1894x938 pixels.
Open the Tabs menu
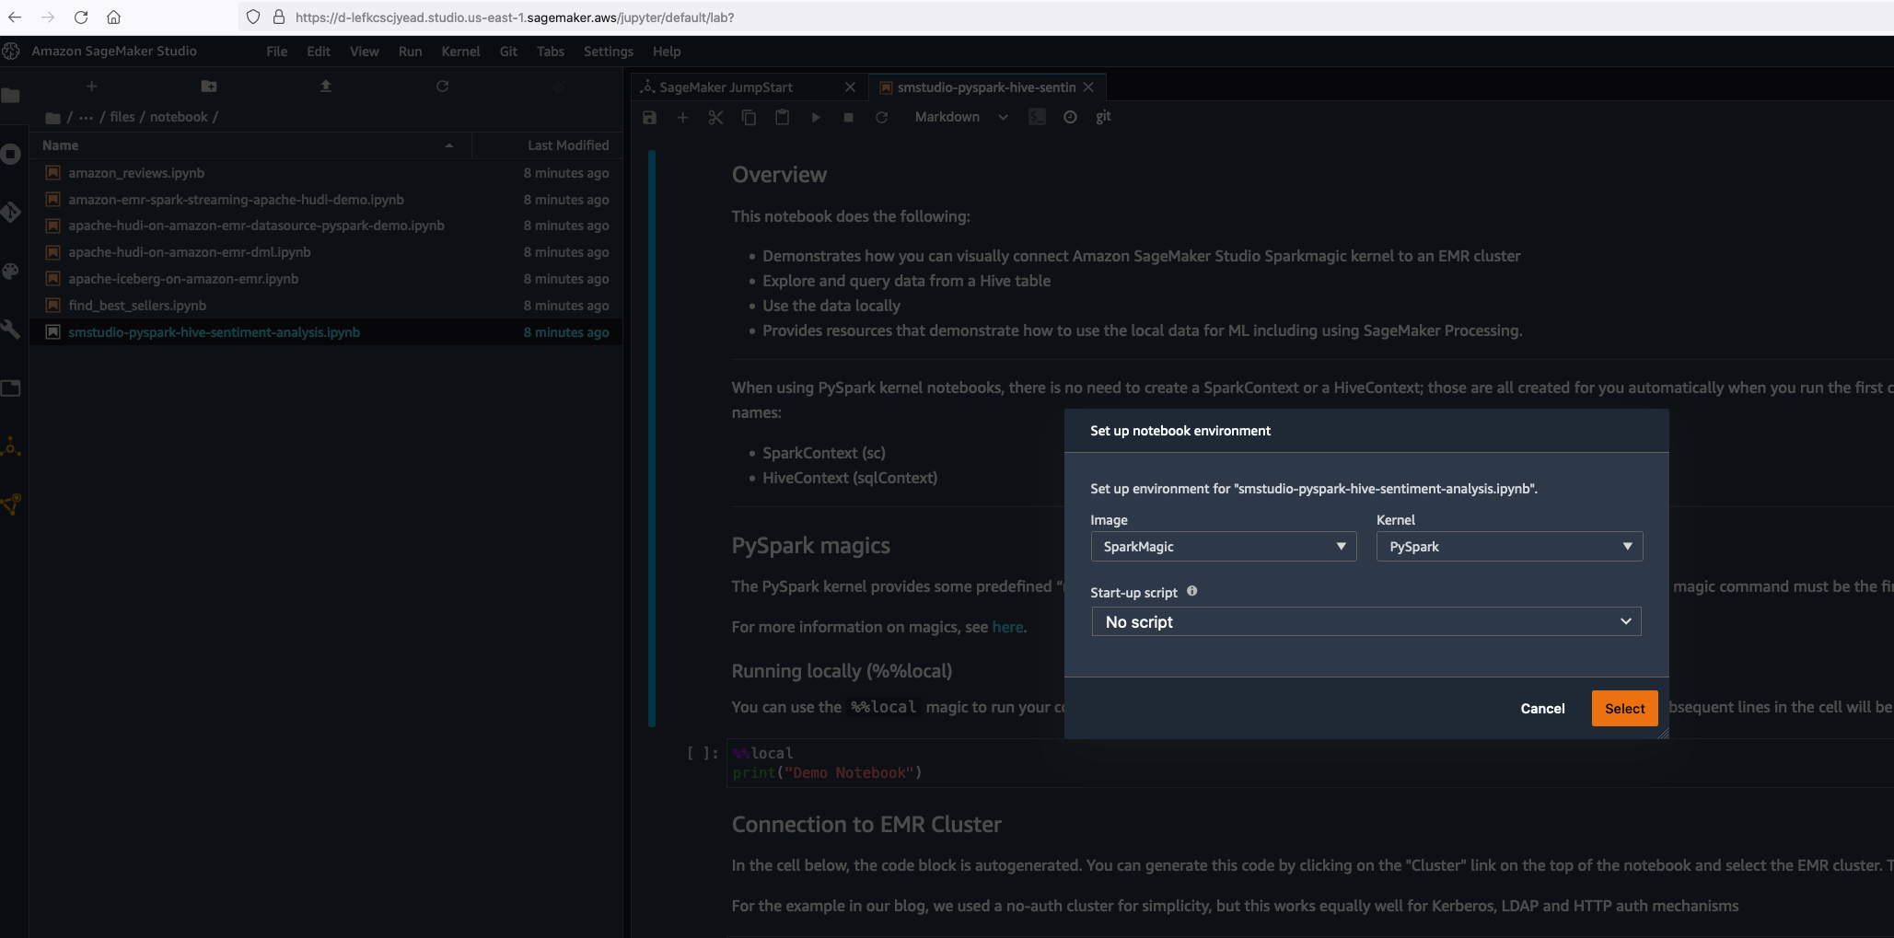tap(551, 52)
